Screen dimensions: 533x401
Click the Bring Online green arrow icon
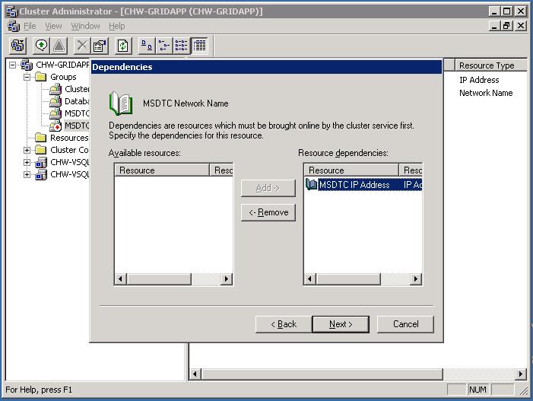click(42, 46)
